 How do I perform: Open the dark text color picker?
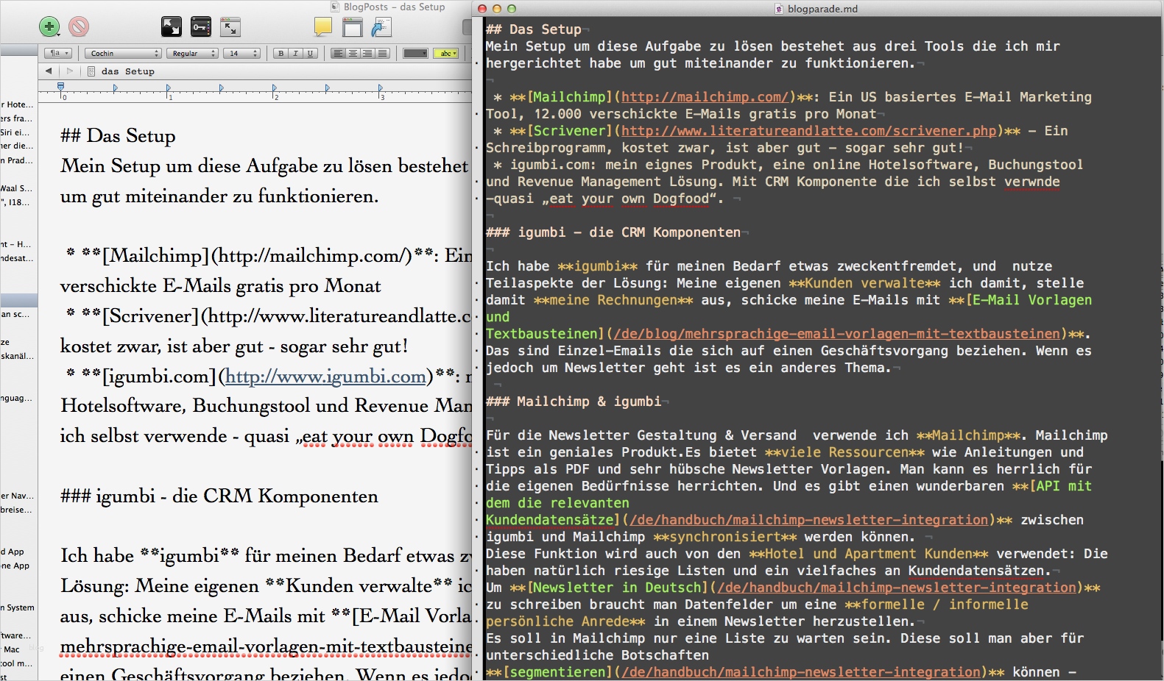tap(415, 54)
